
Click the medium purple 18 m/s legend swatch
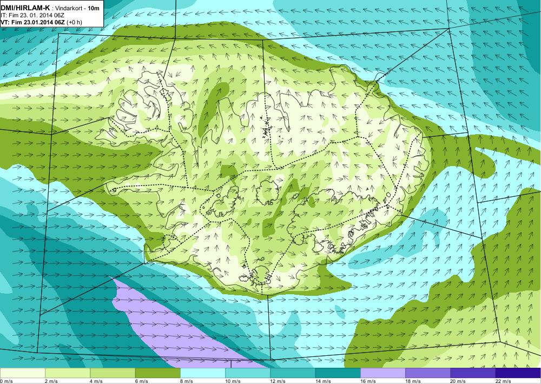pyautogui.click(x=428, y=373)
